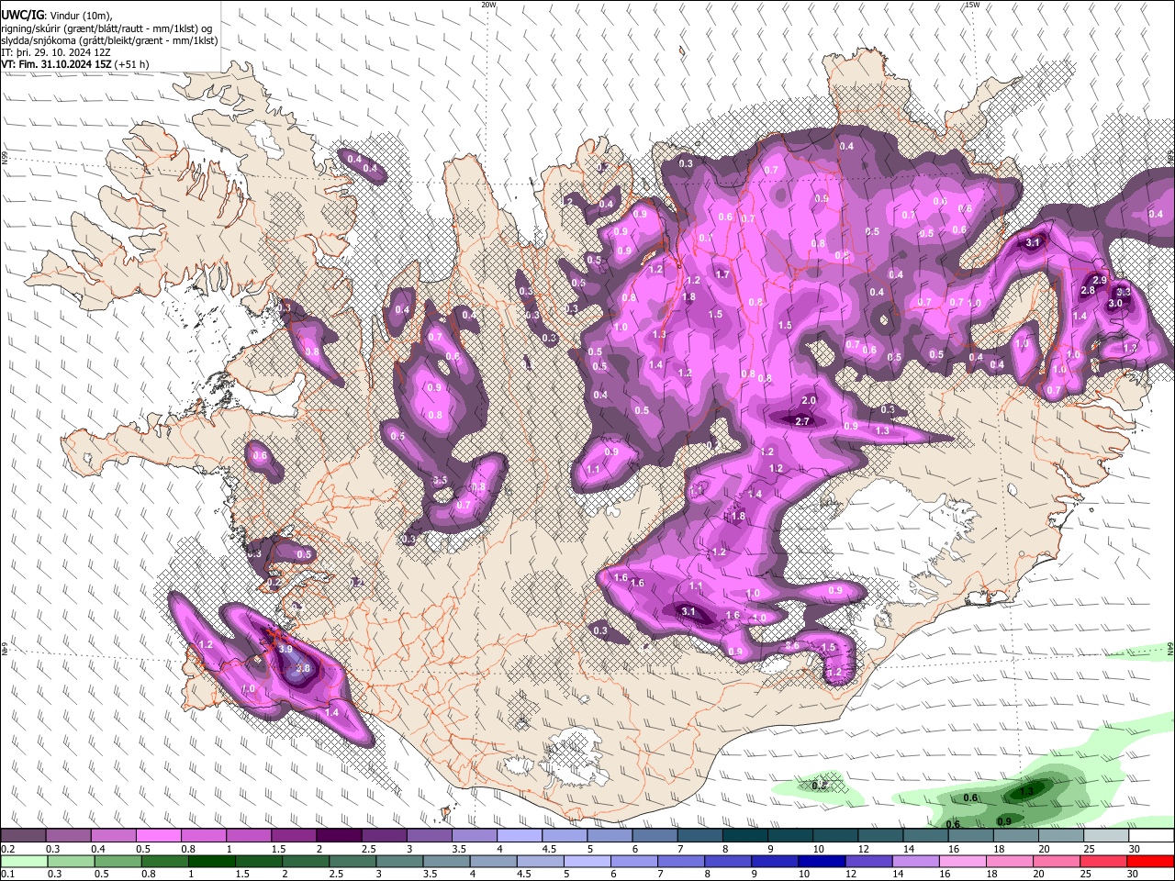Click snow legend swatch labelled 0.2
This screenshot has height=881, width=1175.
pyautogui.click(x=23, y=836)
